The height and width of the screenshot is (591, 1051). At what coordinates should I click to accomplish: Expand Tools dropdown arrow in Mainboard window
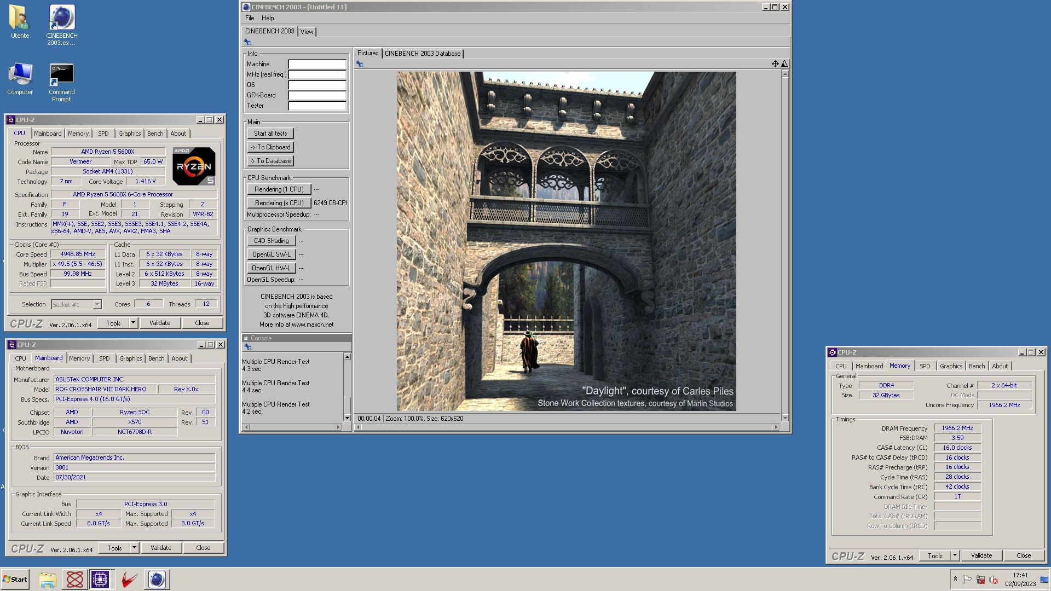134,548
